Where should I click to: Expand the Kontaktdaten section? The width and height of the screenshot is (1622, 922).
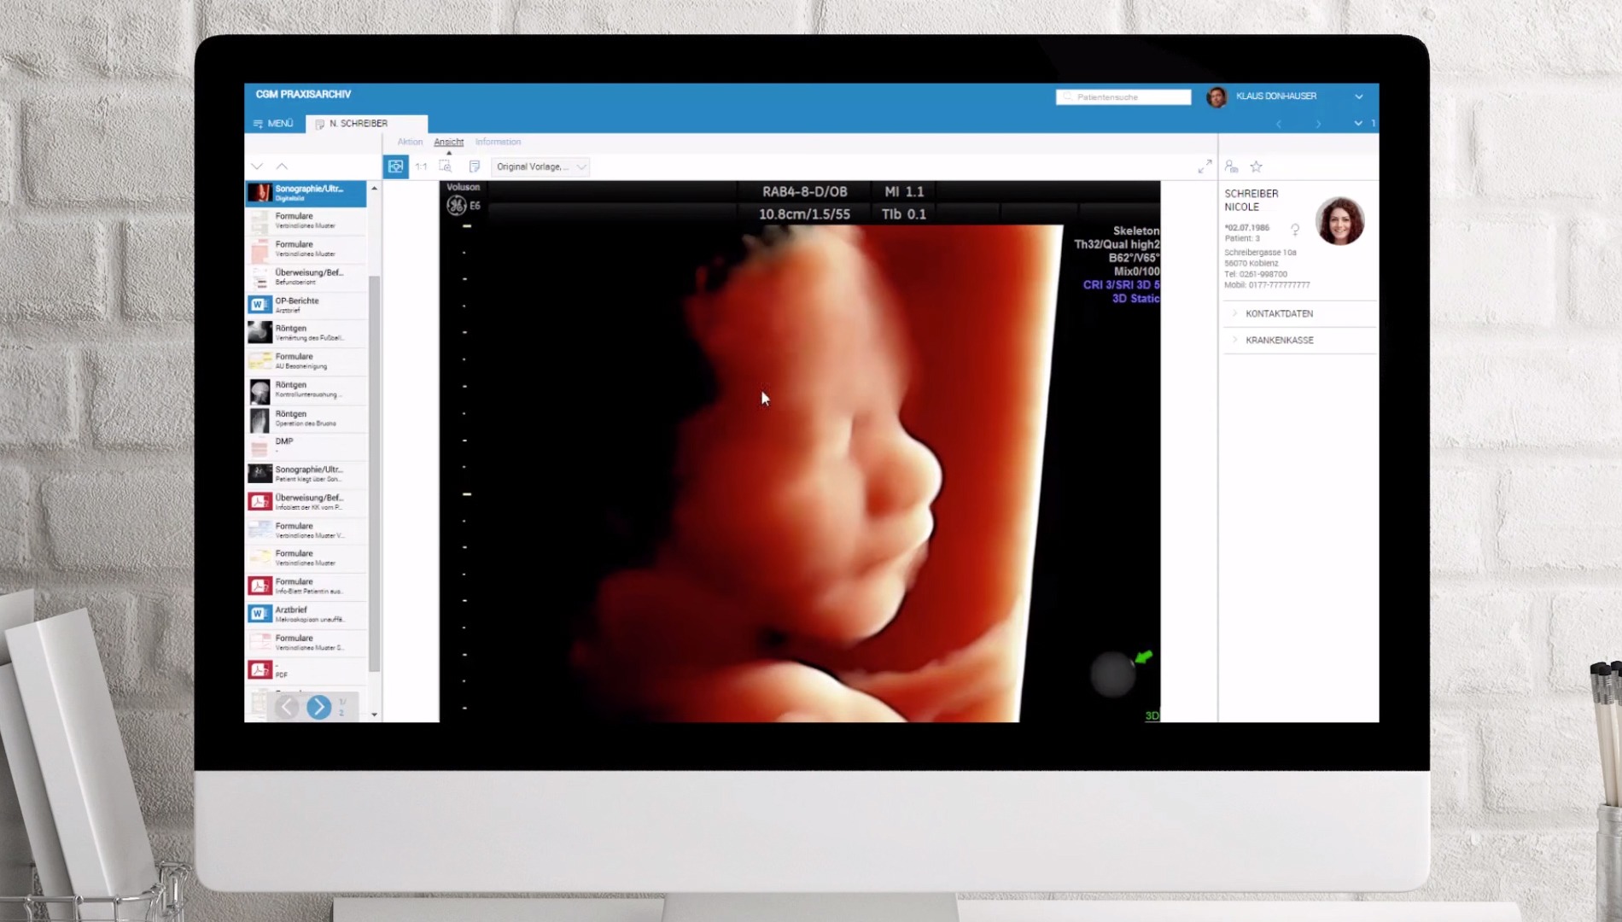coord(1279,313)
